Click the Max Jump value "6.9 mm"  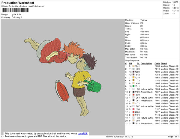(x=144, y=55)
